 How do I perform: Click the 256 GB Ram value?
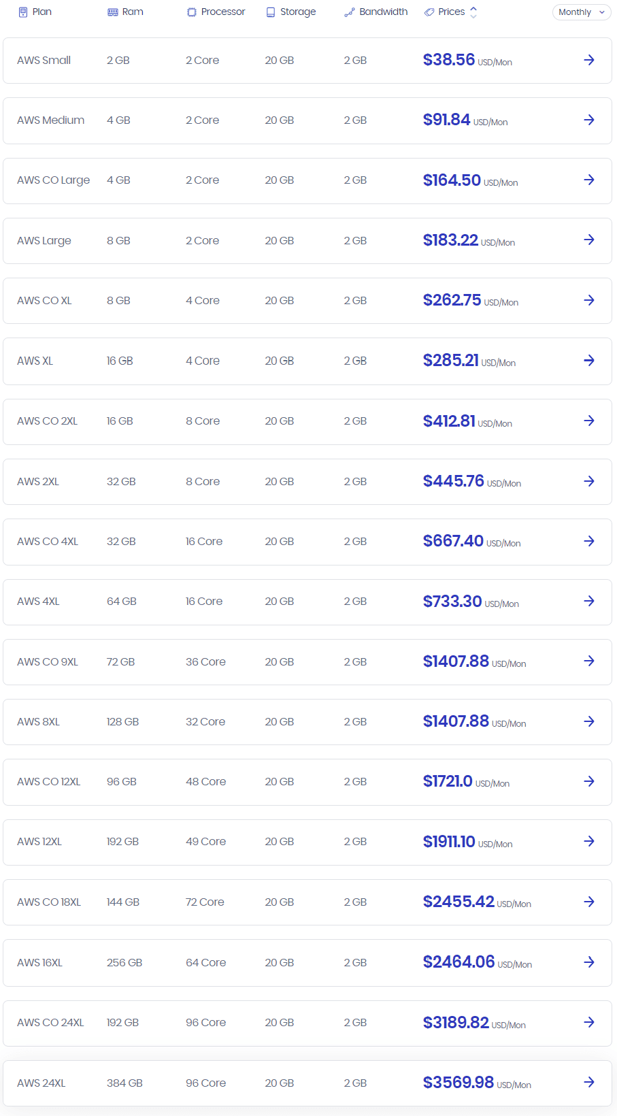point(124,963)
